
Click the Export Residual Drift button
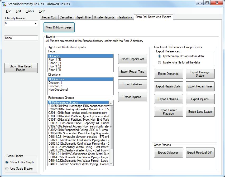(x=200, y=153)
